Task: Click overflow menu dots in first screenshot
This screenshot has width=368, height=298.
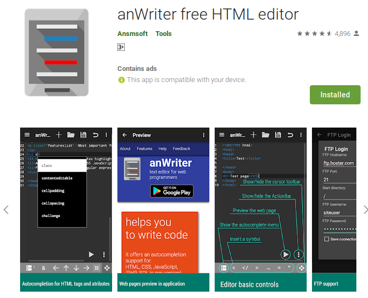Action: click(x=106, y=134)
